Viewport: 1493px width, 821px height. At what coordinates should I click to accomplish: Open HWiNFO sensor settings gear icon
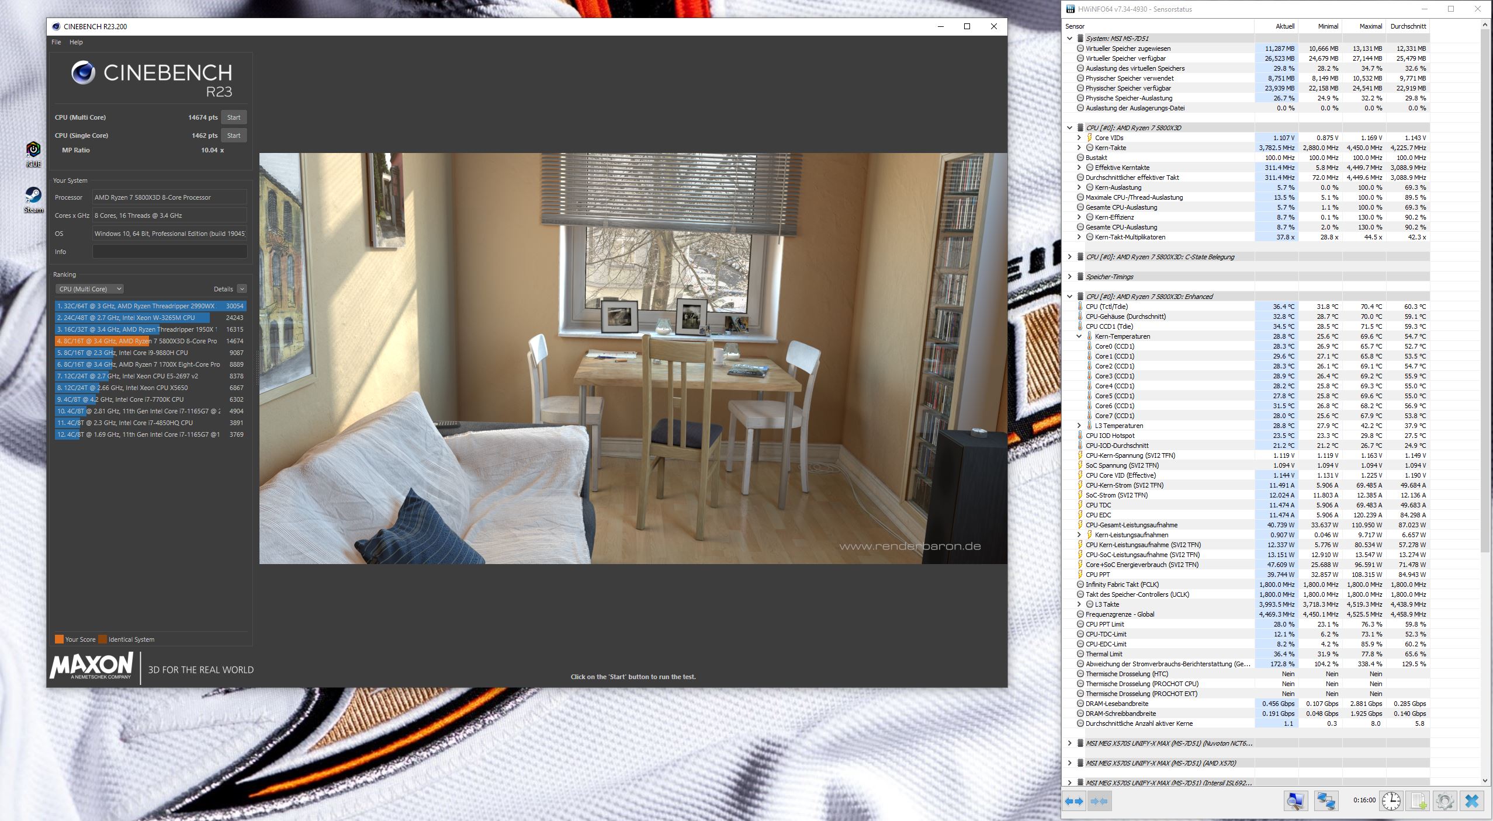pos(1444,801)
